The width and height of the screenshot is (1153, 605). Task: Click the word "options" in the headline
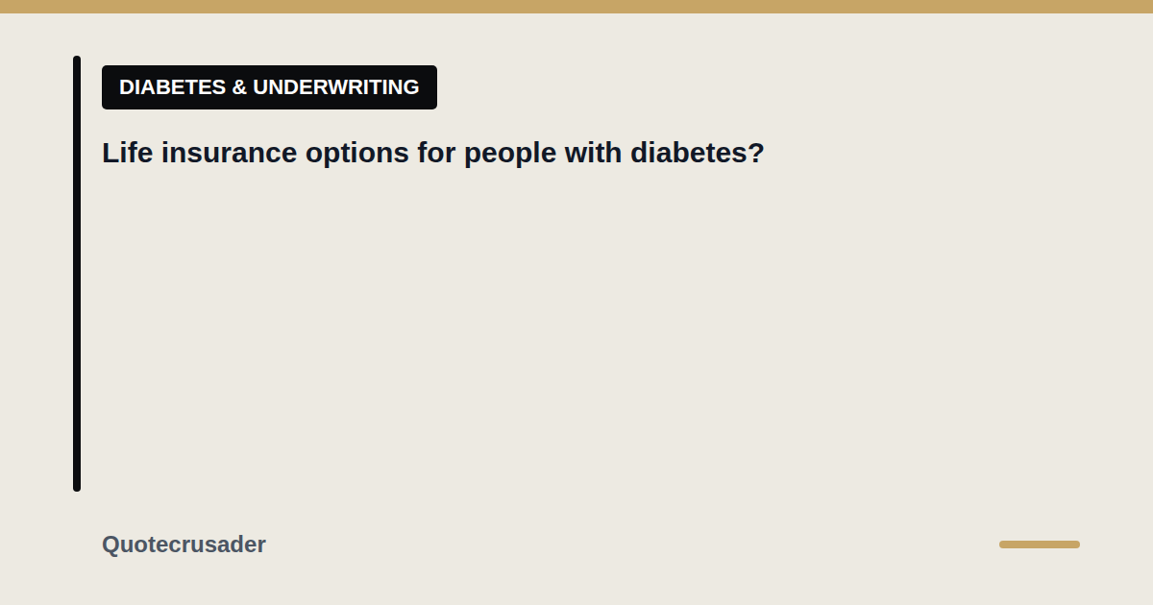(x=356, y=154)
